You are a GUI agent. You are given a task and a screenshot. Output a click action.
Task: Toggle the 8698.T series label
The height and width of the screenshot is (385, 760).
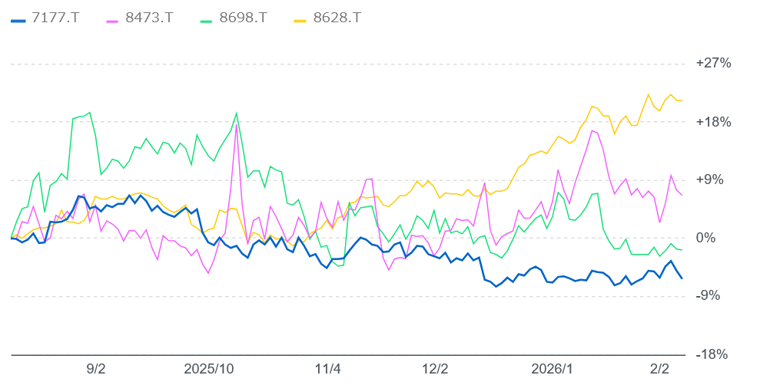click(x=244, y=18)
